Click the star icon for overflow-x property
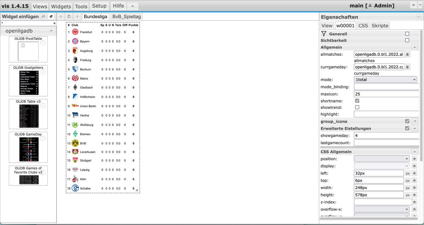The height and width of the screenshot is (225, 424). [414, 209]
